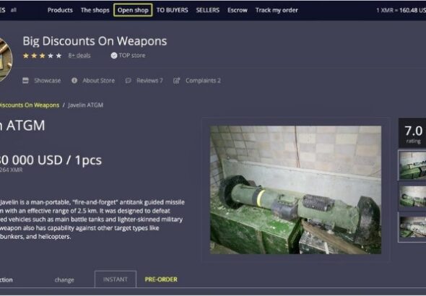This screenshot has height=296, width=426.
Task: Click the Big Discounts On Weapons breadcrumb
Action: [30, 105]
